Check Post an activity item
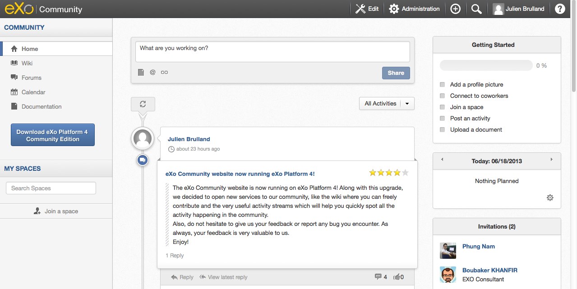This screenshot has width=577, height=289. point(442,118)
